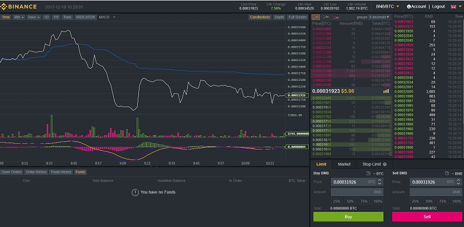
Task: Click the volume marker 3744.000000 on chart
Action: [x=297, y=134]
